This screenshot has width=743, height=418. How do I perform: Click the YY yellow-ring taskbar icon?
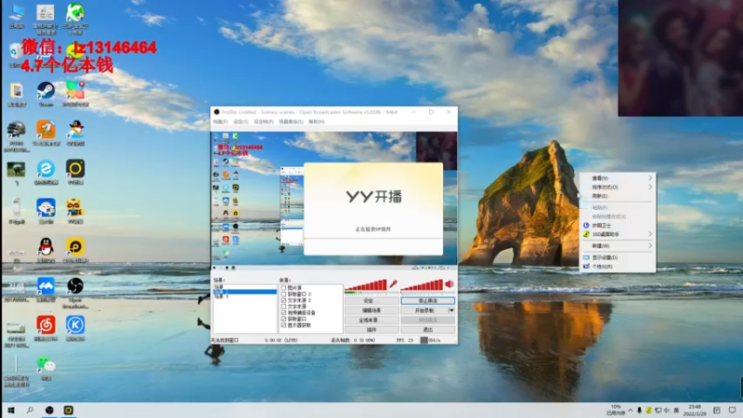click(x=69, y=410)
